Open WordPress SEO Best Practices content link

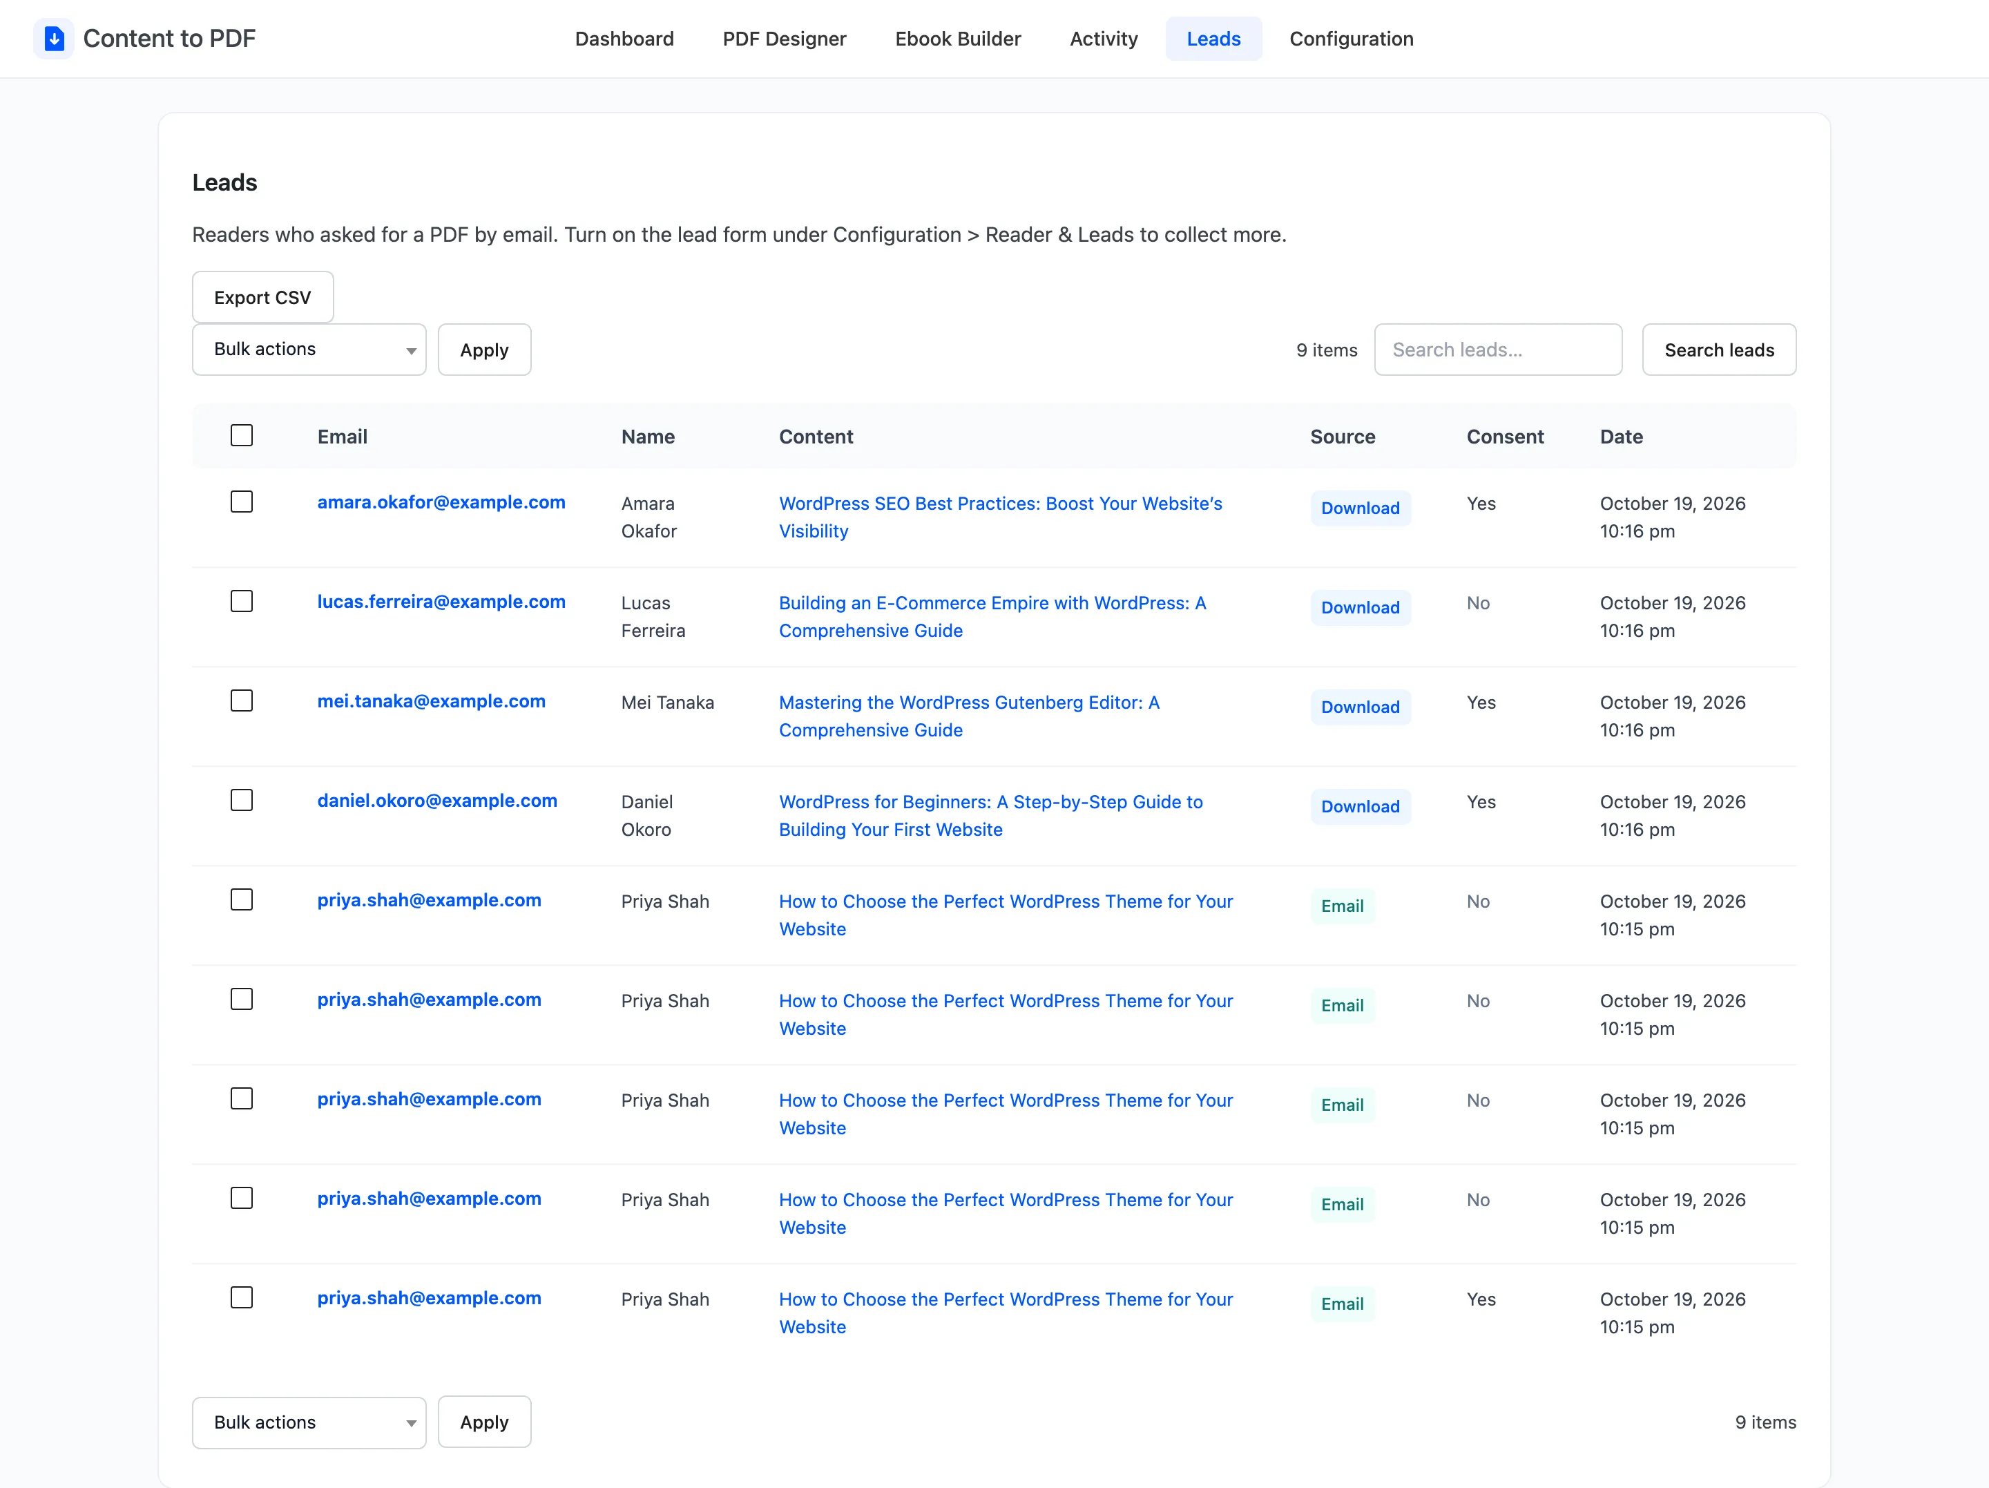[1000, 517]
